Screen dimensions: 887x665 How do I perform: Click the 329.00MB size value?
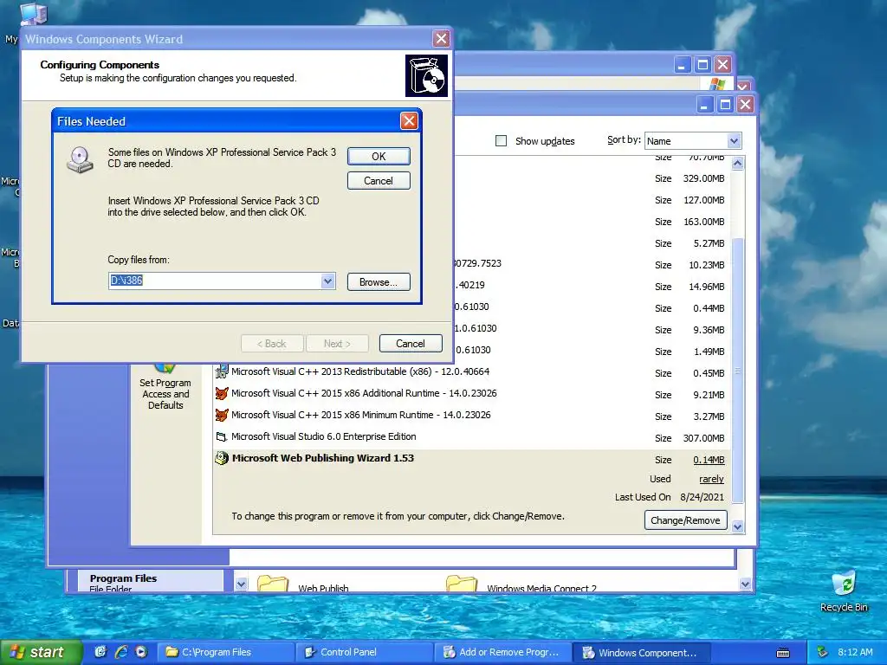coord(703,178)
